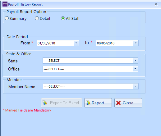This screenshot has height=136, width=161.
Task: Expand the Office dropdown list
Action: click(x=135, y=69)
